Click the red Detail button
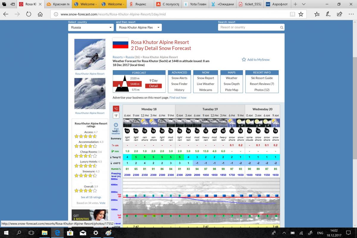 pos(154,86)
